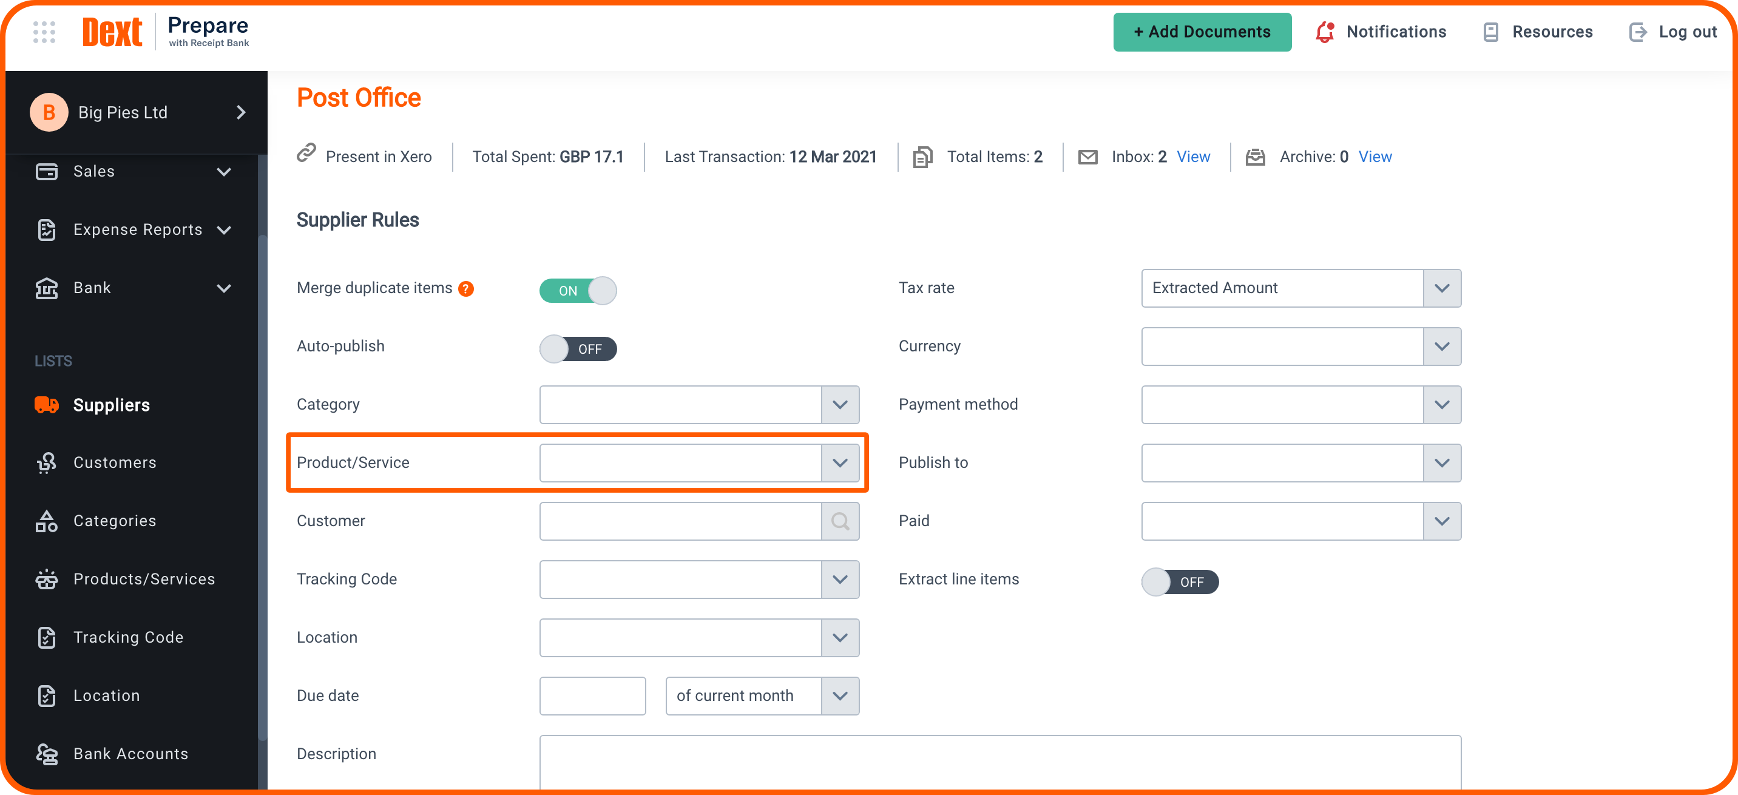The width and height of the screenshot is (1738, 795).
Task: Enable the Auto-publish toggle
Action: 578,349
